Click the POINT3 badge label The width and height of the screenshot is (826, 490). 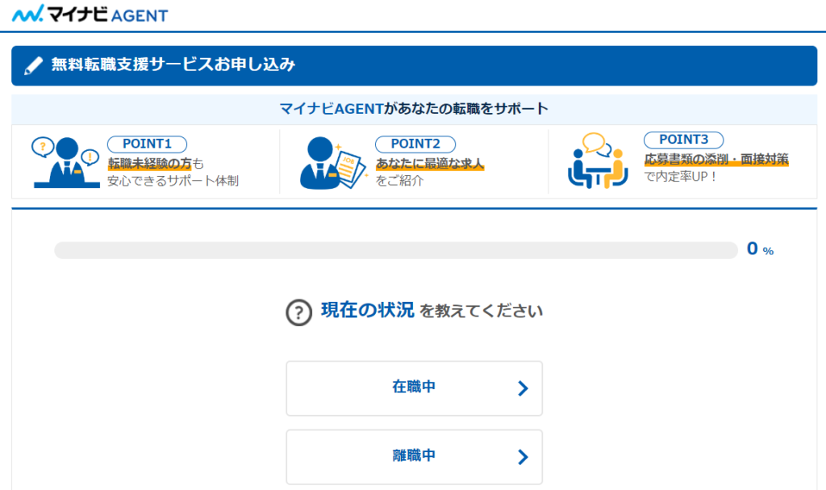tap(683, 140)
